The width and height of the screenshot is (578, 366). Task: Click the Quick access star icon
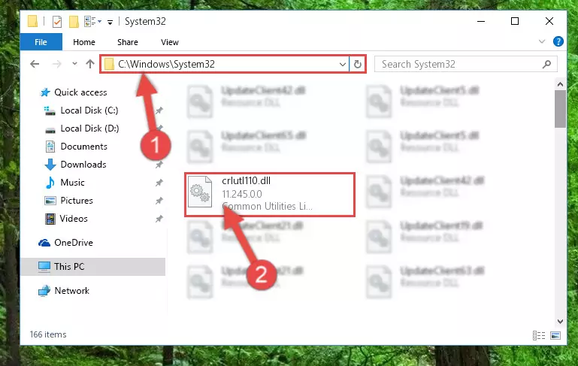[x=45, y=92]
